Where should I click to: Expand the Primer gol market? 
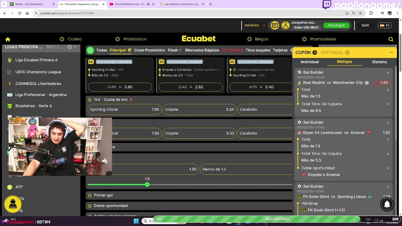tap(189, 195)
